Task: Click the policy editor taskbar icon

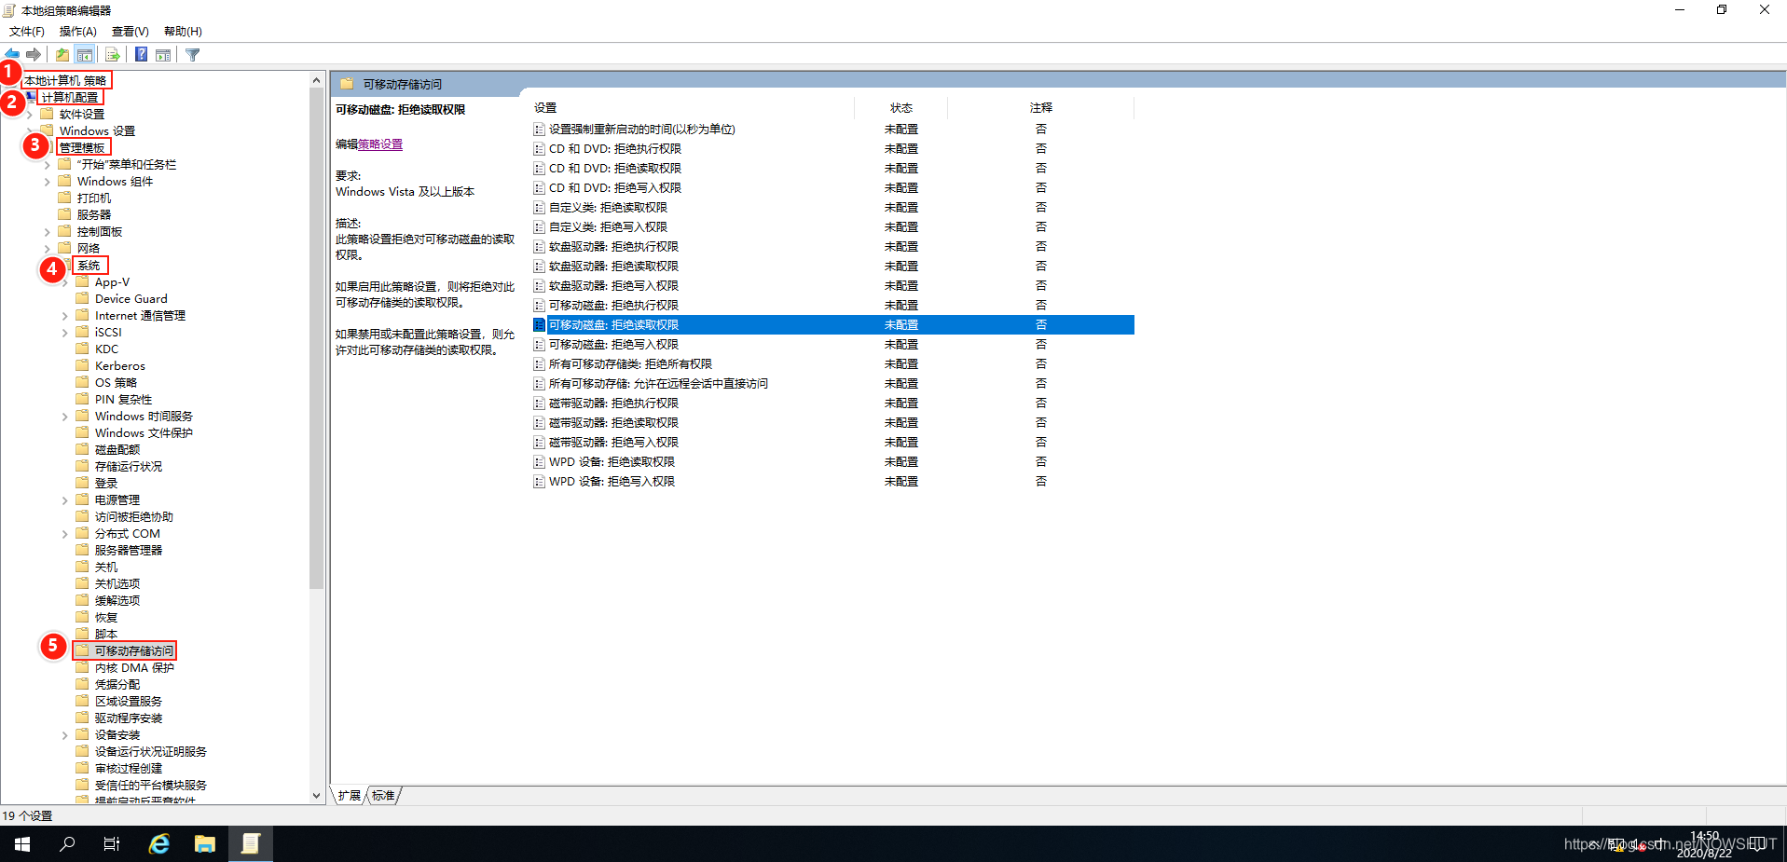Action: pyautogui.click(x=251, y=843)
